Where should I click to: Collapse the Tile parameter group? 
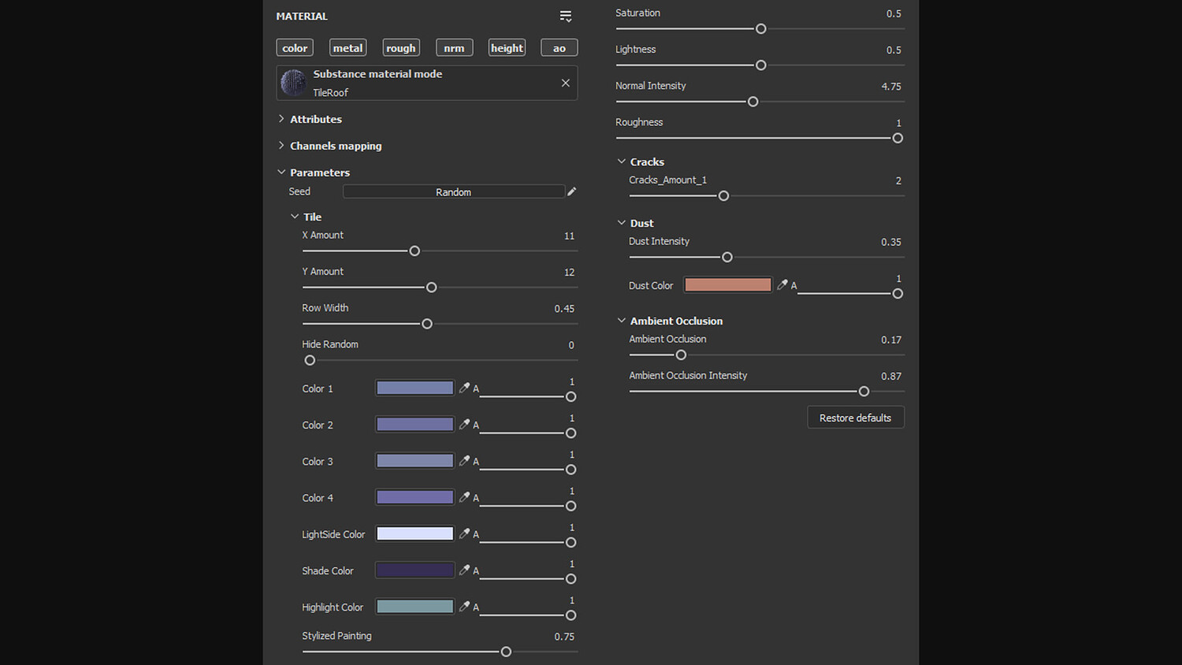click(295, 217)
